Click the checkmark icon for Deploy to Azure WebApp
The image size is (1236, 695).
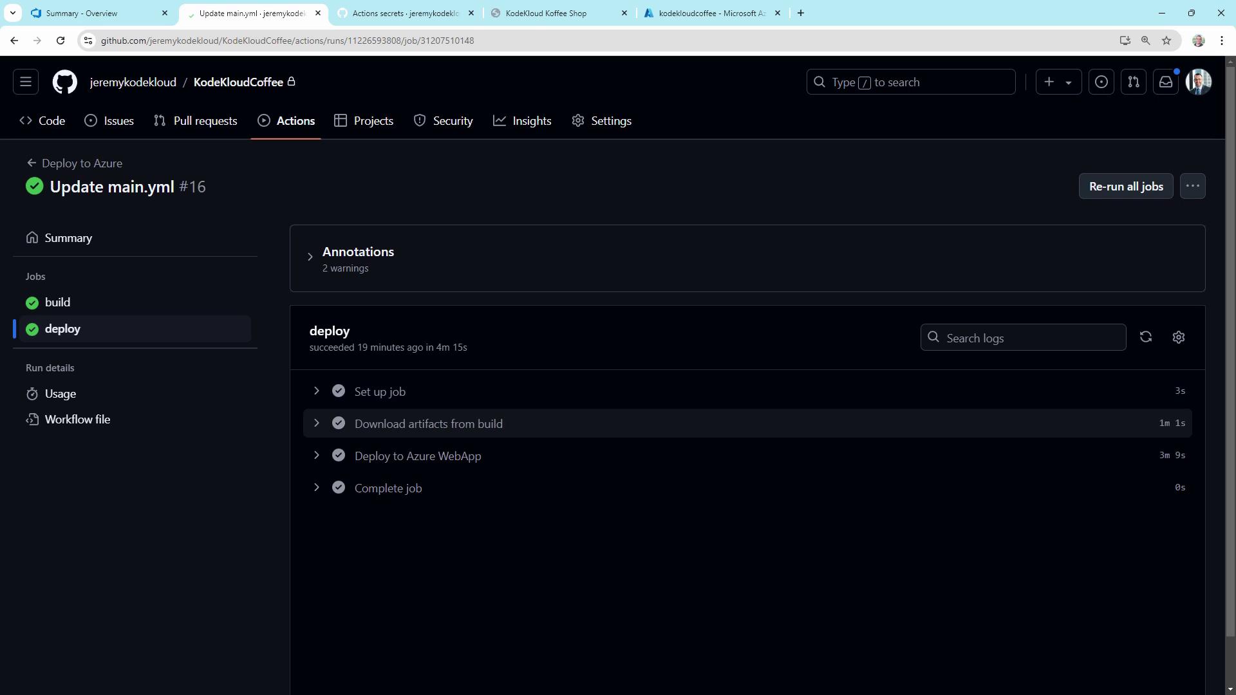339,456
